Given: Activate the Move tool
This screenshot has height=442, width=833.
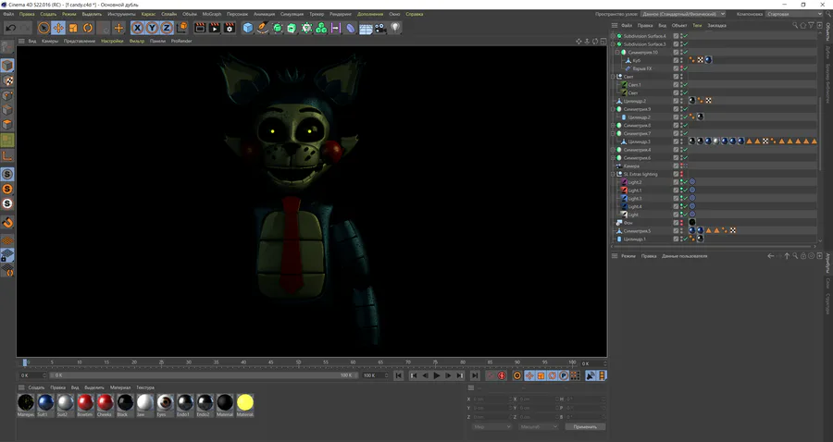Looking at the screenshot, I should click(x=58, y=28).
